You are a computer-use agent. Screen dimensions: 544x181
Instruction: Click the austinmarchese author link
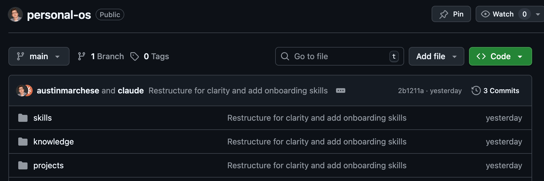[x=68, y=91]
